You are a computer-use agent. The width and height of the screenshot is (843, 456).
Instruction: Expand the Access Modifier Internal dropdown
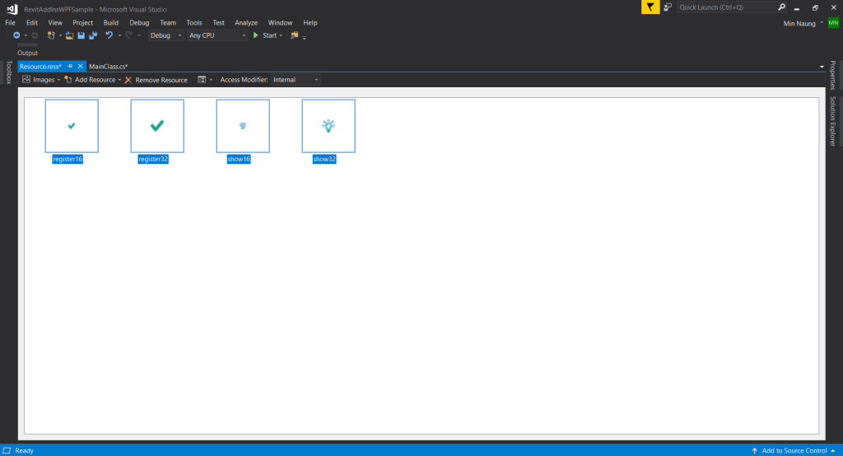click(x=296, y=80)
